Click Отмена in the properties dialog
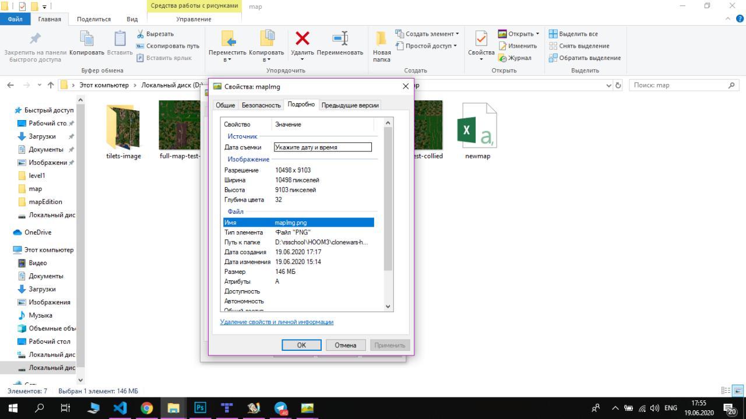Viewport: 746px width, 419px height. tap(346, 345)
